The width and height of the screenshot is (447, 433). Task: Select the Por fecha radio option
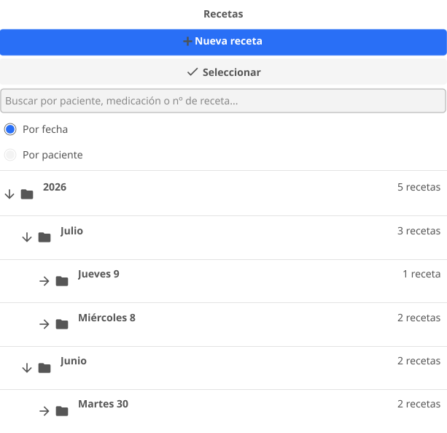click(10, 129)
